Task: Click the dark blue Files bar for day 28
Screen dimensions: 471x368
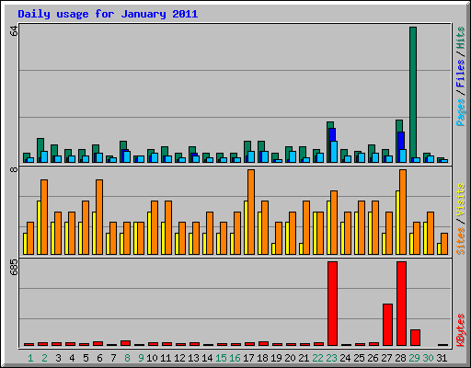Action: point(400,141)
